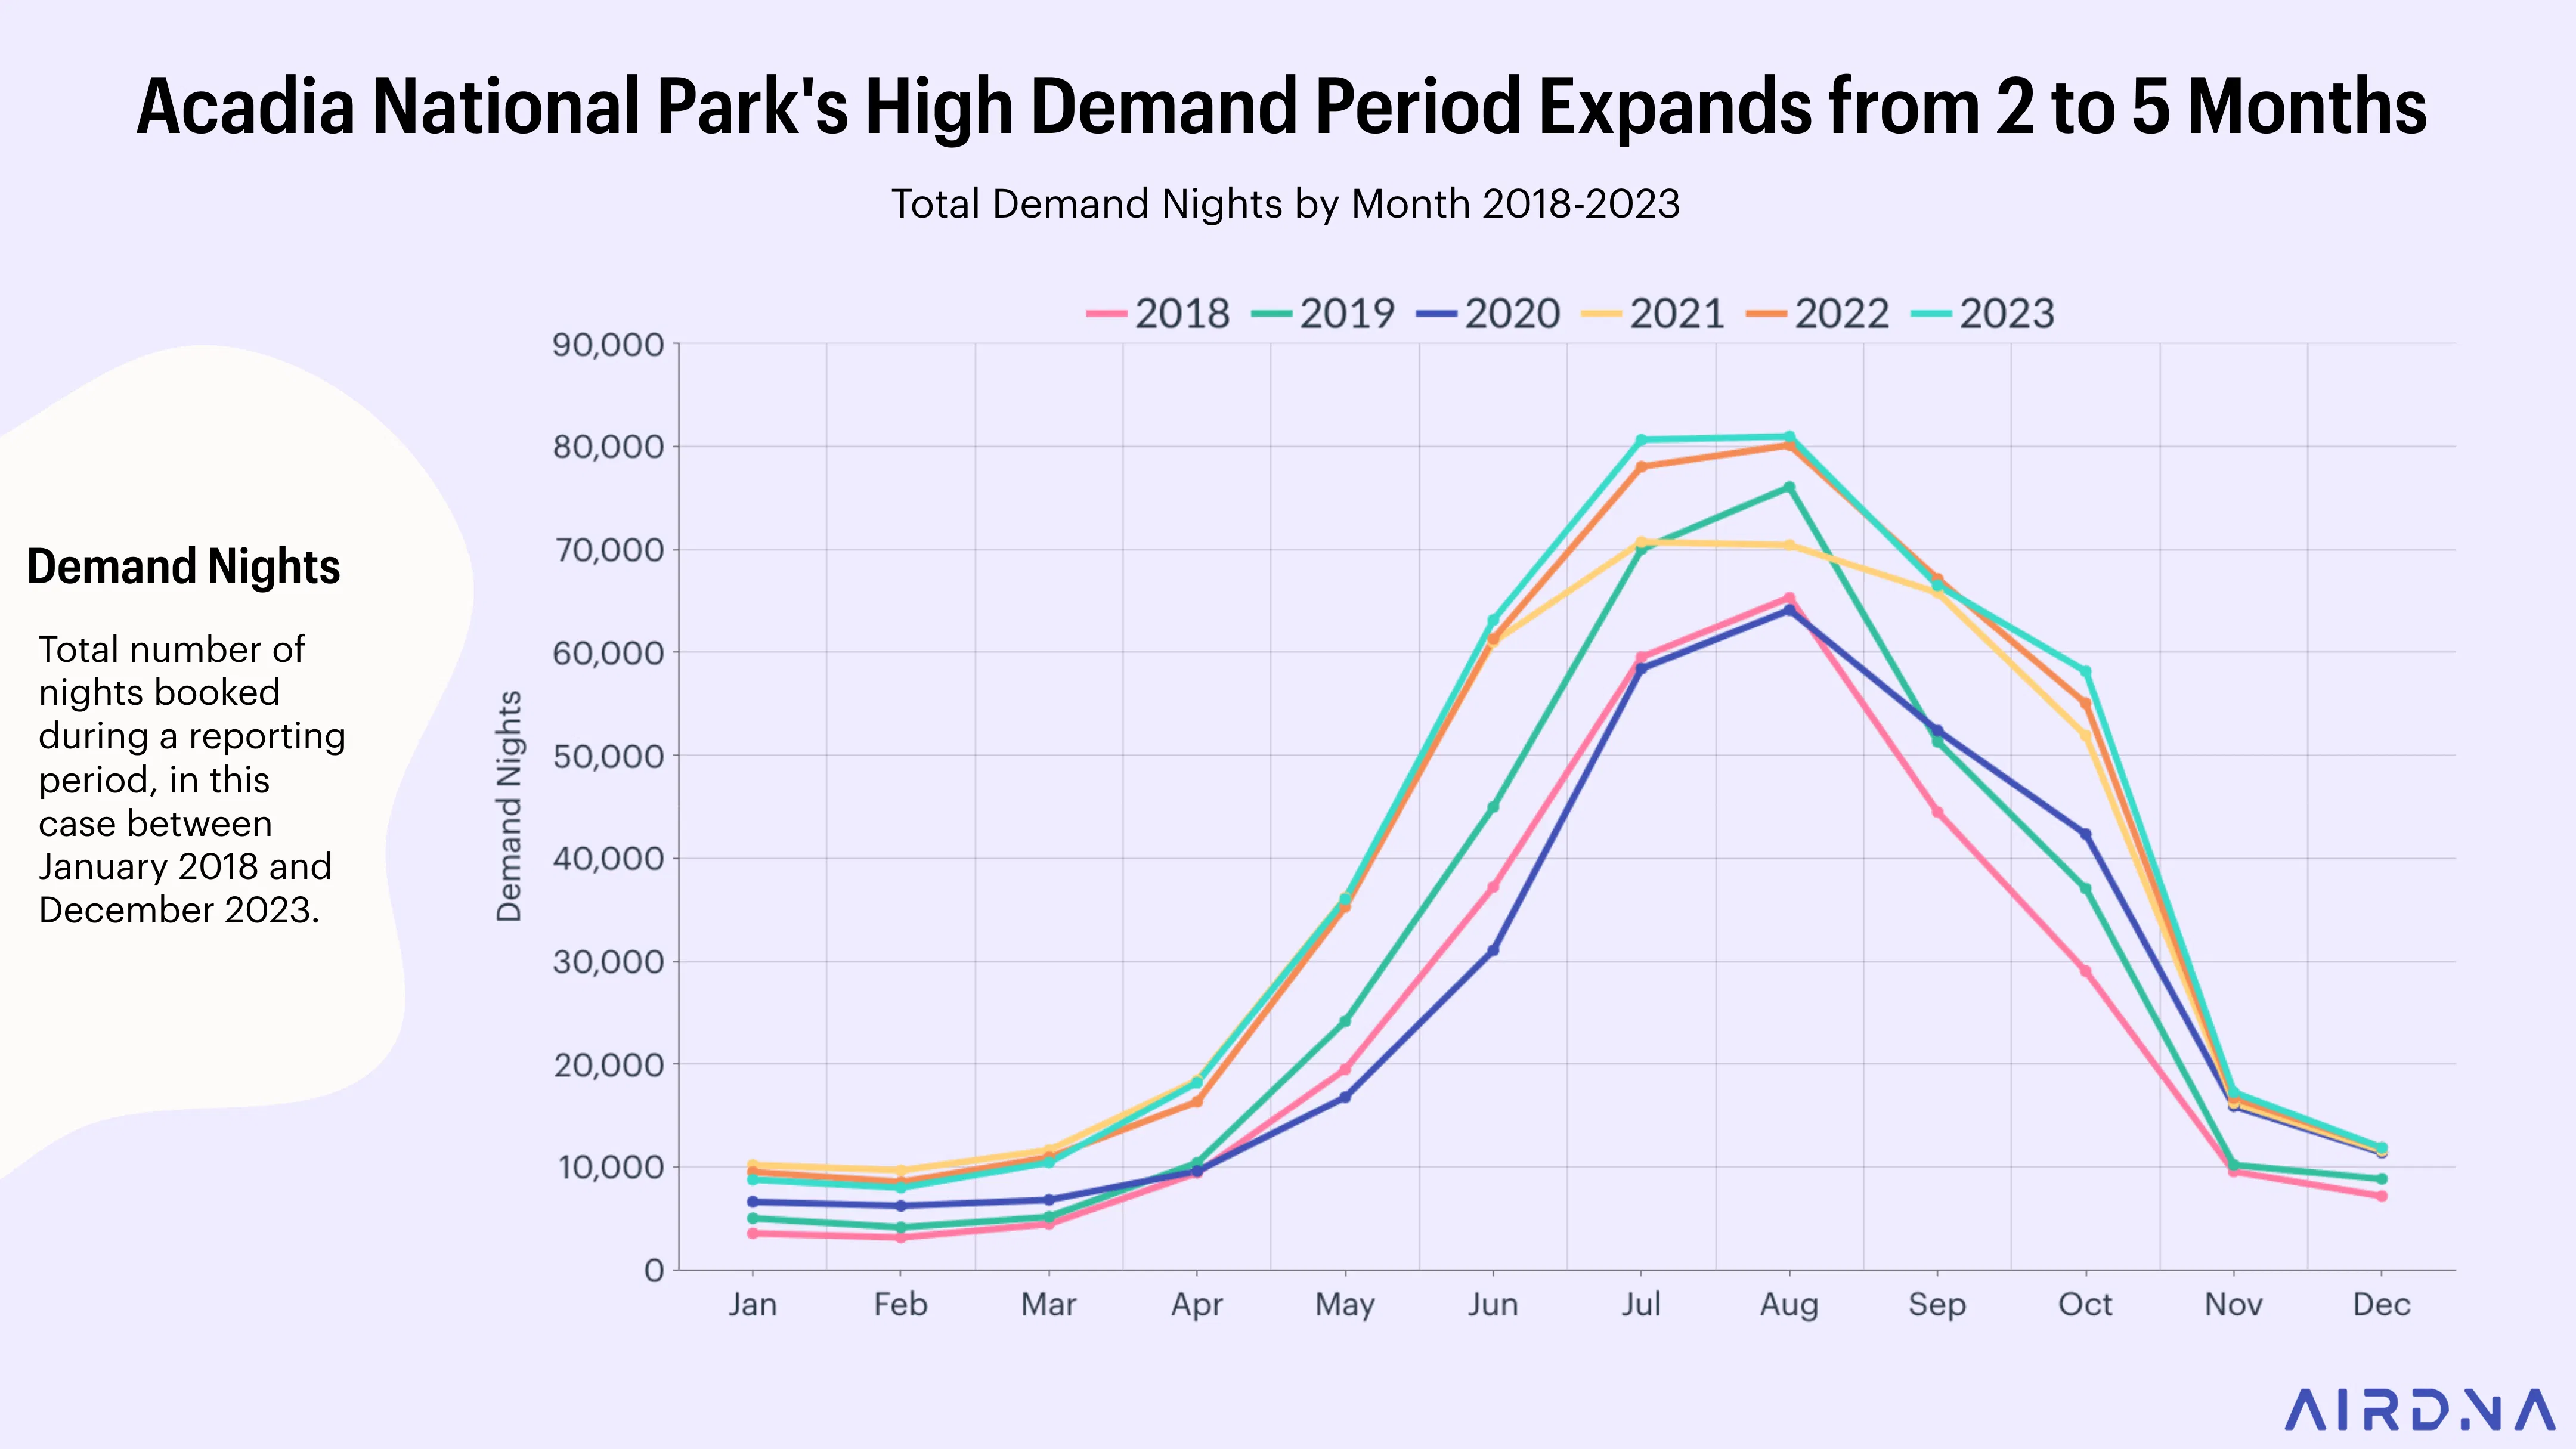Click the main title about Acadia National Park

pyautogui.click(x=1282, y=107)
